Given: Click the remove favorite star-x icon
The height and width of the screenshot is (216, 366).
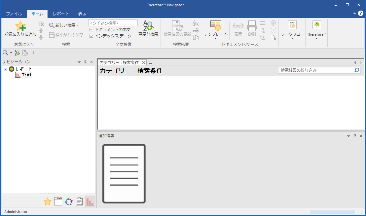Looking at the screenshot, I should [x=41, y=23].
